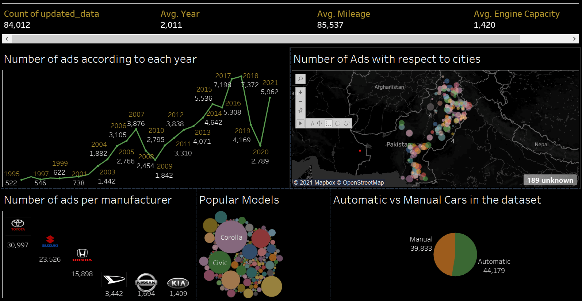Select the Lasso Selection map tool
The image size is (582, 301).
(x=347, y=123)
